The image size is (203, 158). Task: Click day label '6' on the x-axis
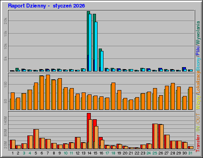pyautogui.click(x=42, y=153)
